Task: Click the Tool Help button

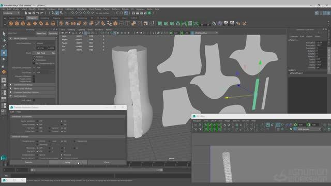Action: coord(53,33)
